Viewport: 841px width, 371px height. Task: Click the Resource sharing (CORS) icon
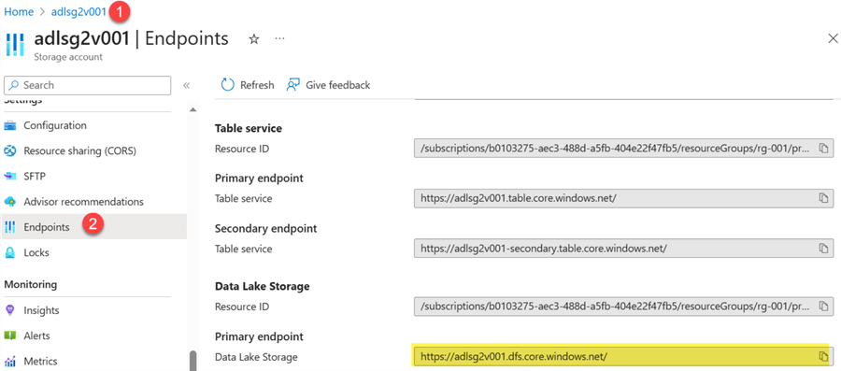[10, 151]
